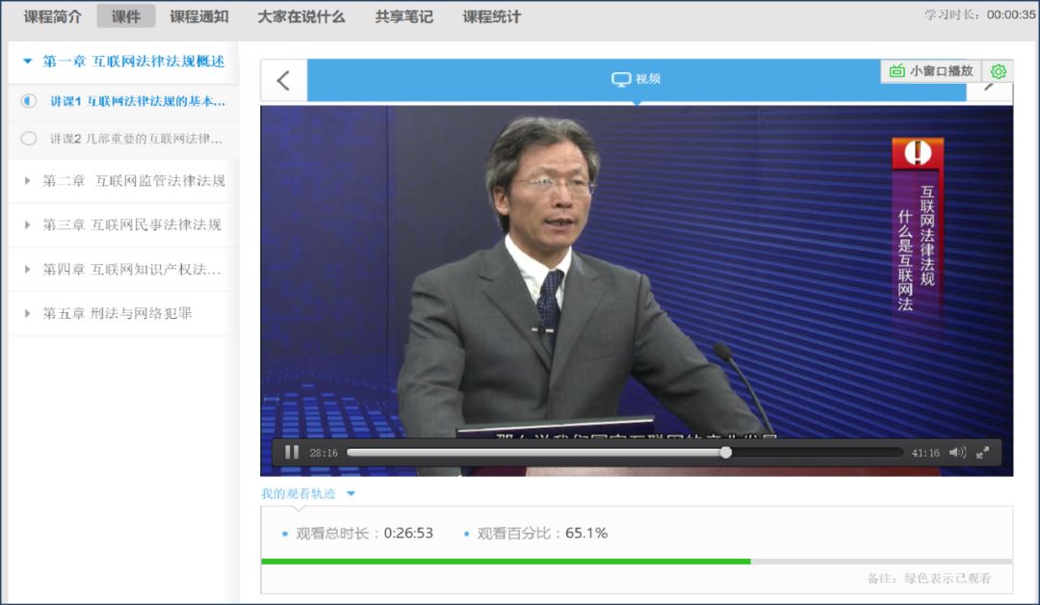Go to next item with right arrow

tap(989, 87)
